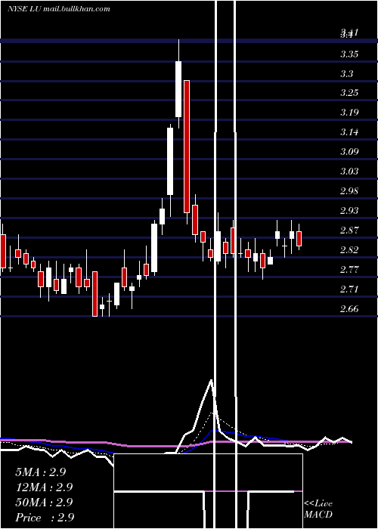Select the 3.03 price axis label

(349, 172)
